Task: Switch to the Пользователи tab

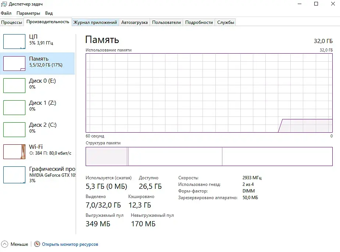Action: click(x=166, y=22)
